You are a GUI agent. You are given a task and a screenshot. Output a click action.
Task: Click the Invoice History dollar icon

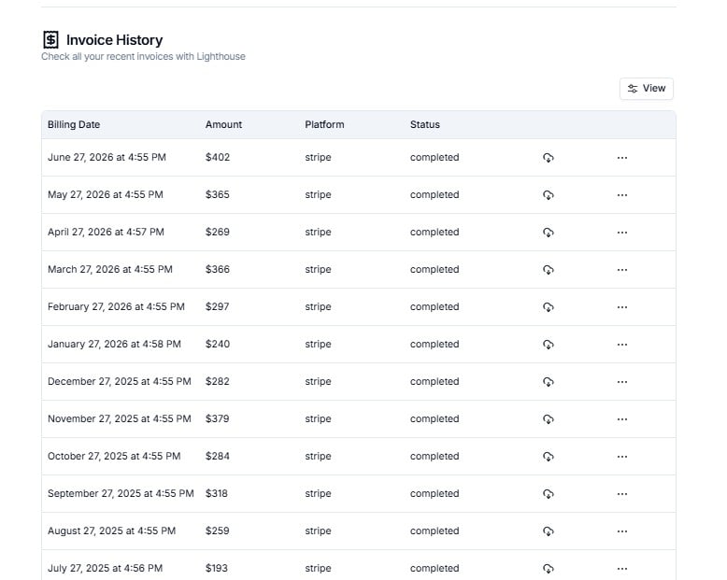tap(50, 40)
